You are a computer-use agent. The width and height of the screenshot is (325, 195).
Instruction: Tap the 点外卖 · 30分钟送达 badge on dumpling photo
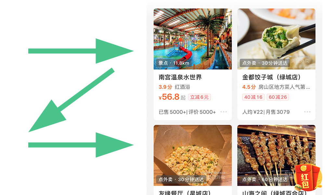point(265,63)
